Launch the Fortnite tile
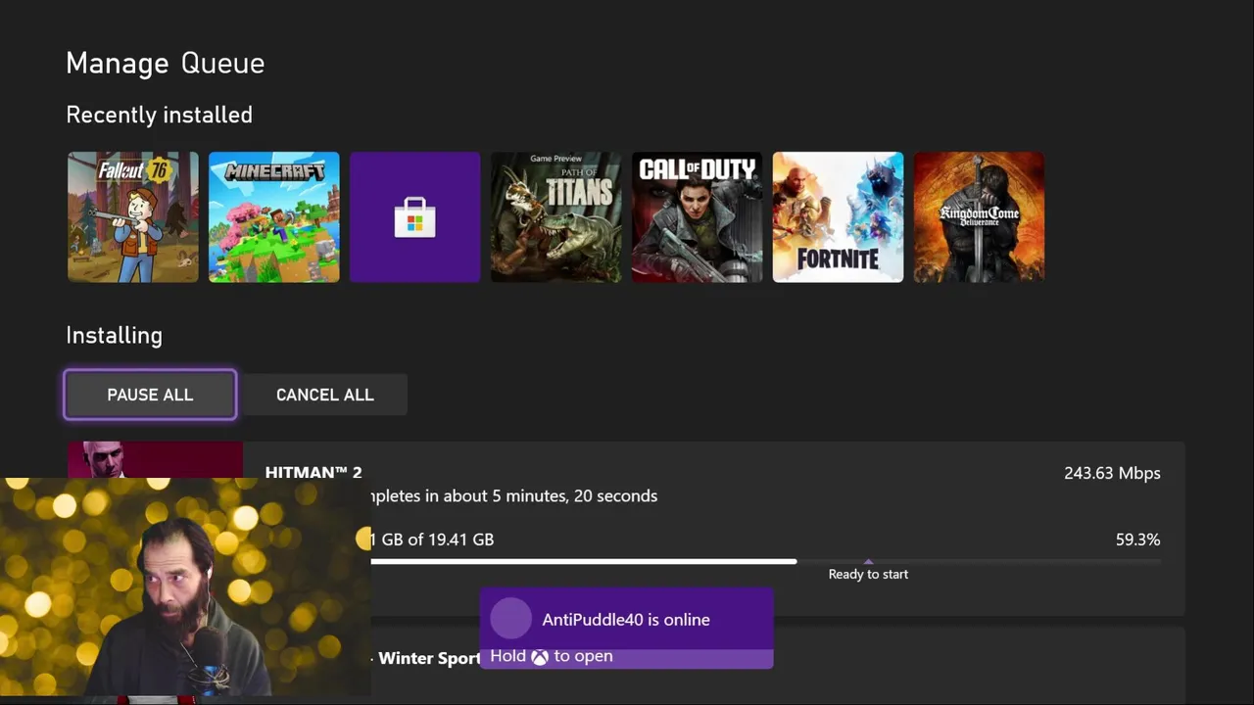1254x705 pixels. 839,217
